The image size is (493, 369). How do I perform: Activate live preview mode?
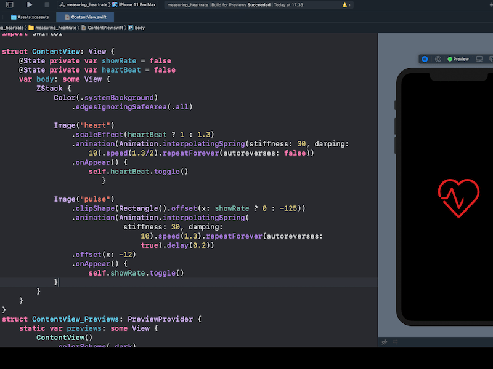425,58
